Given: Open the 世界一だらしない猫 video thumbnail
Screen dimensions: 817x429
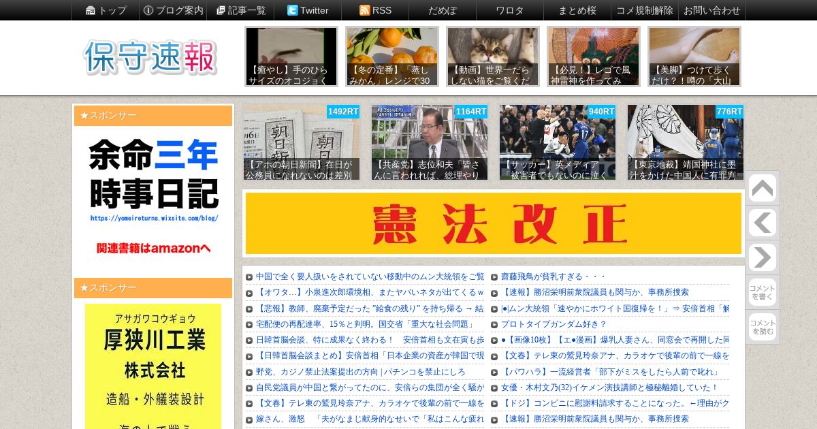Looking at the screenshot, I should point(493,57).
